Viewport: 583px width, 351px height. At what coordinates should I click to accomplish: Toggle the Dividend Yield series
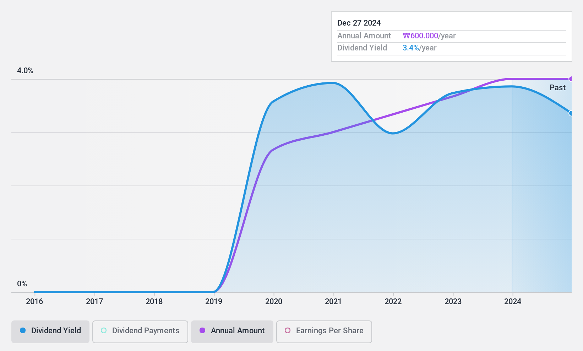[50, 332]
